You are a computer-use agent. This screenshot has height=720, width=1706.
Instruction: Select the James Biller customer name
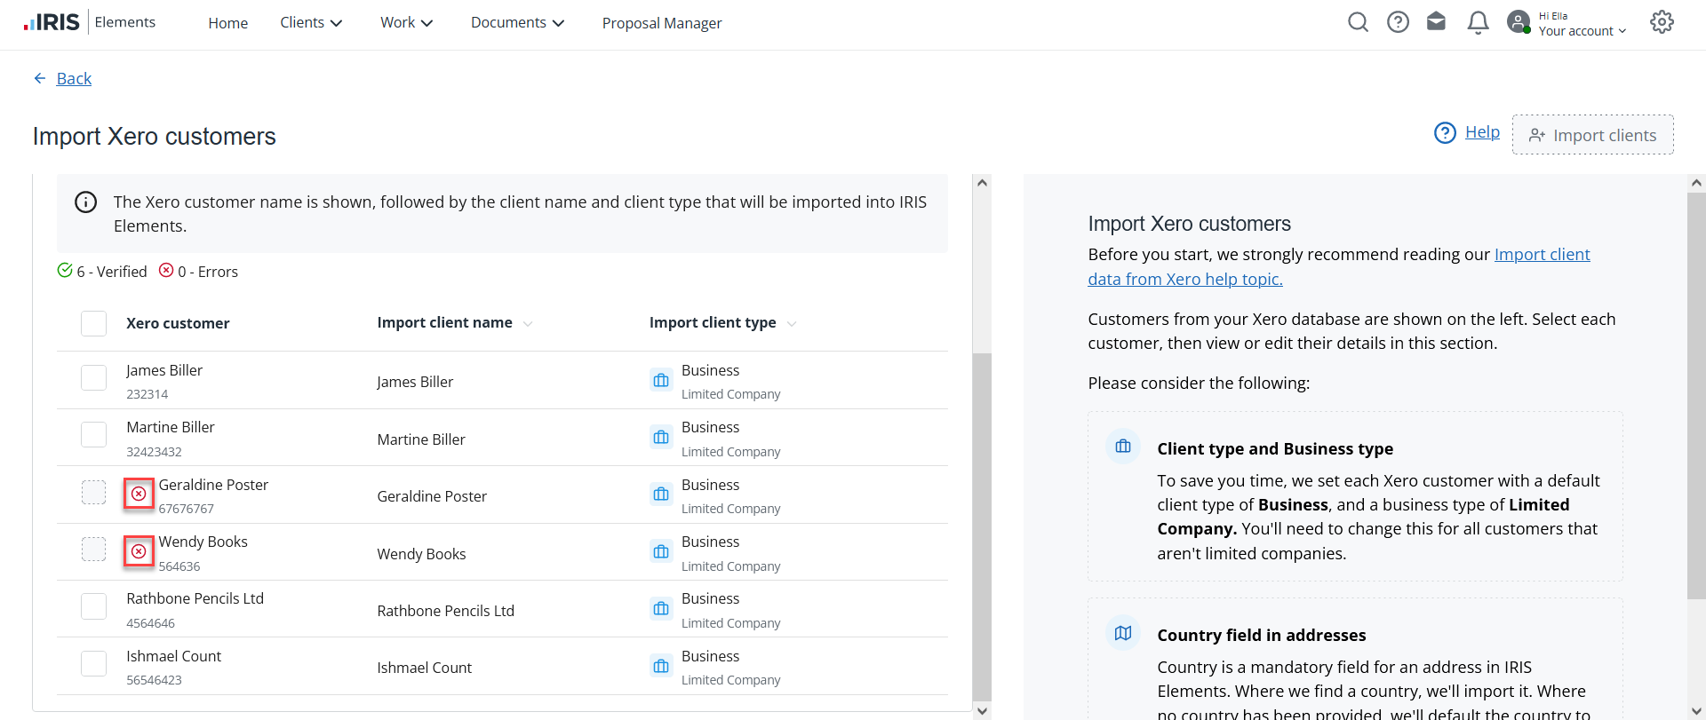pos(164,370)
